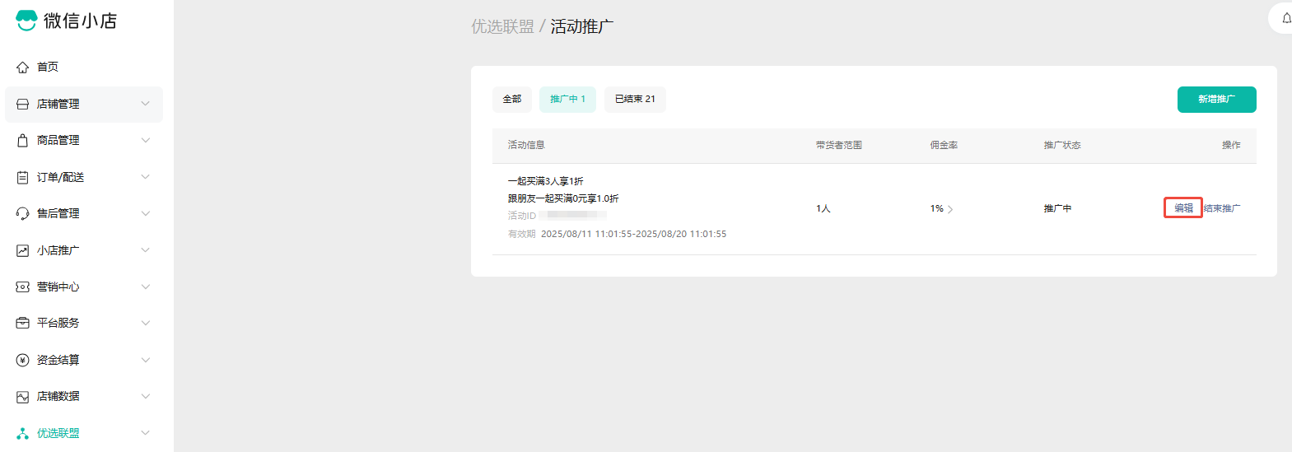Click 编辑 to edit the promotion
Screen dimensions: 1292x452
[x=1183, y=208]
